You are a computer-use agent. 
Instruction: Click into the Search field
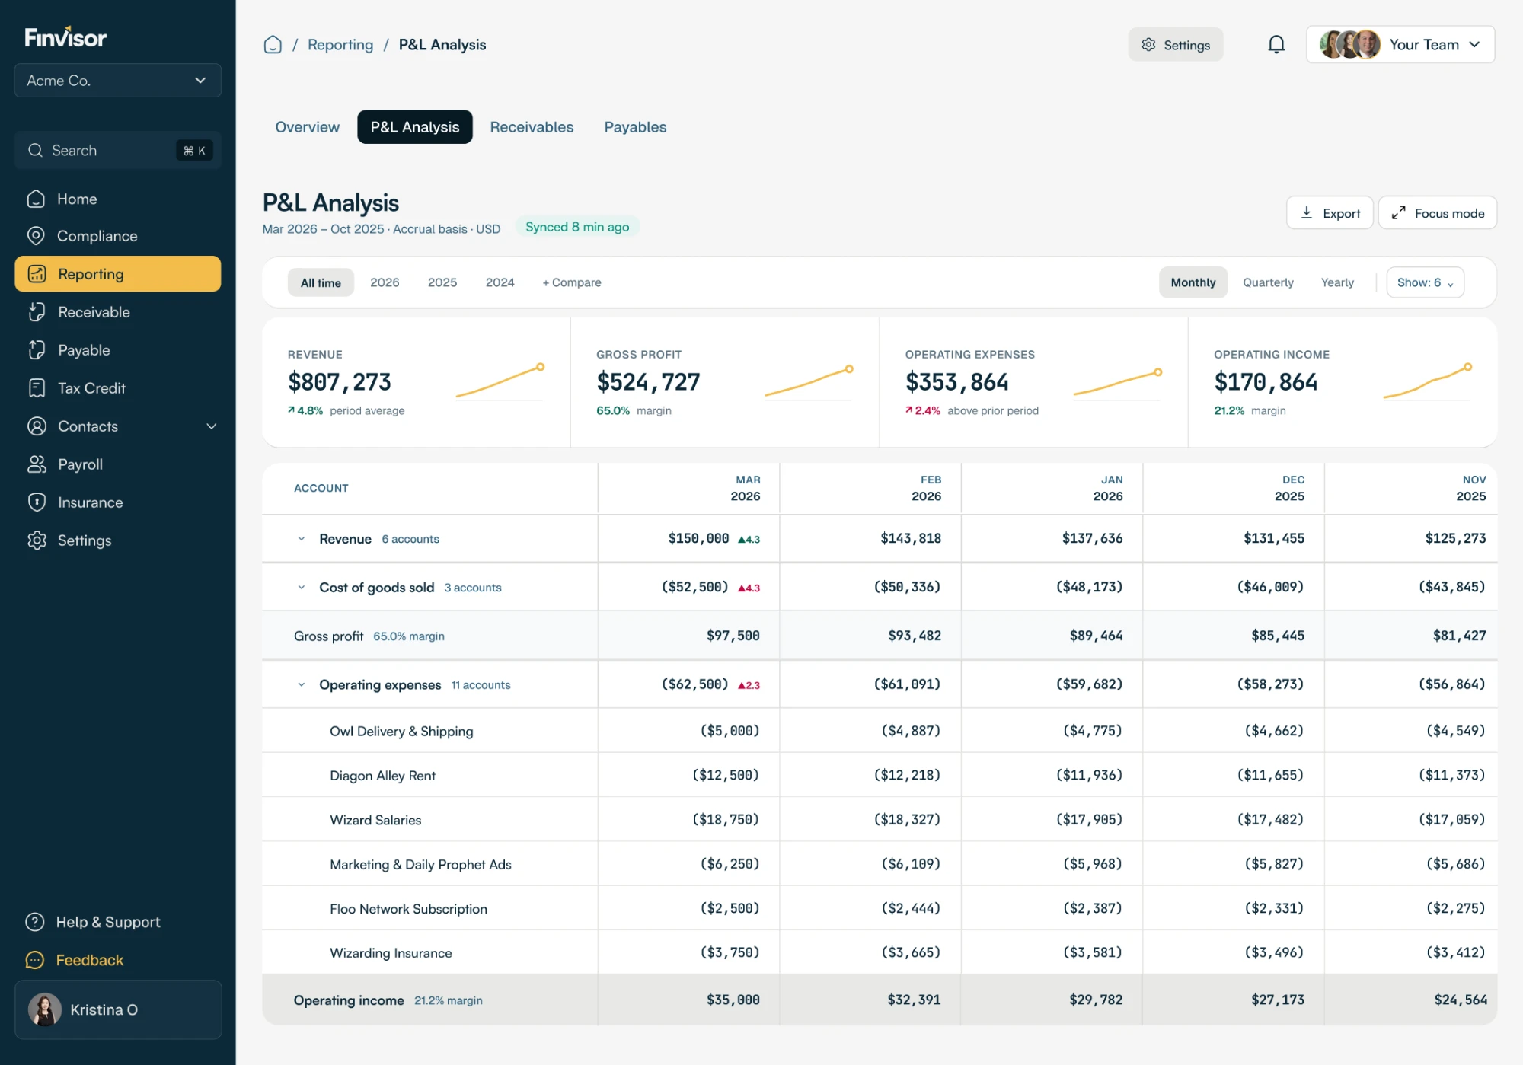[x=118, y=150]
